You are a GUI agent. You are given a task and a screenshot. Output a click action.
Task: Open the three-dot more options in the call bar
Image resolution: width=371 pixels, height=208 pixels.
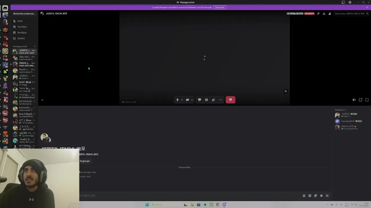tap(220, 100)
